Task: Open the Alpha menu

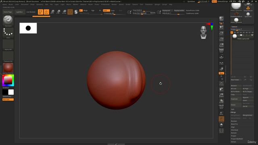Action: coord(4,4)
